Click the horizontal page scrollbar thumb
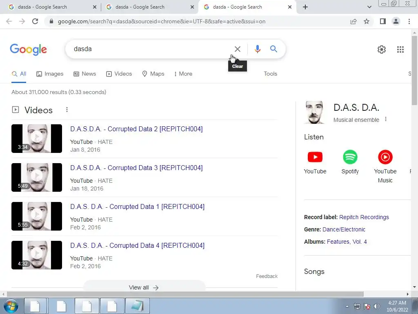This screenshot has height=314, width=418. [x=185, y=294]
